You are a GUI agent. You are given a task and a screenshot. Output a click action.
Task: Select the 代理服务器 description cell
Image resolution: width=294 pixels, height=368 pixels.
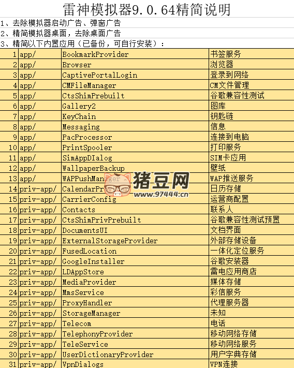[x=252, y=302]
